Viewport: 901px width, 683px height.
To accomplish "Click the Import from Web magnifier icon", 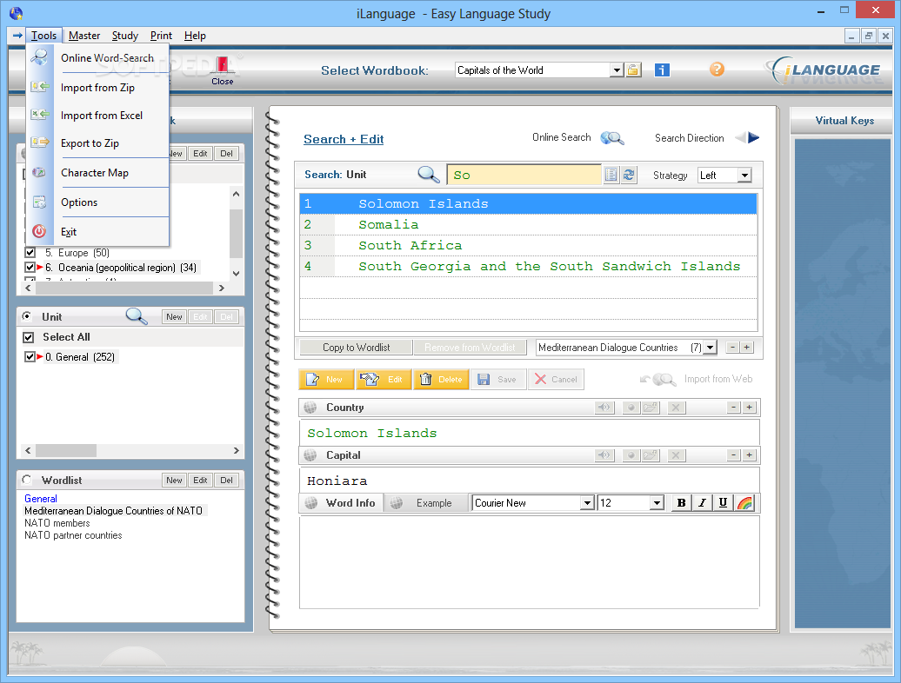I will pos(664,380).
